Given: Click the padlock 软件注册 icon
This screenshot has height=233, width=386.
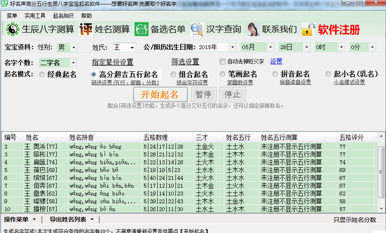Looking at the screenshot, I should [x=308, y=29].
